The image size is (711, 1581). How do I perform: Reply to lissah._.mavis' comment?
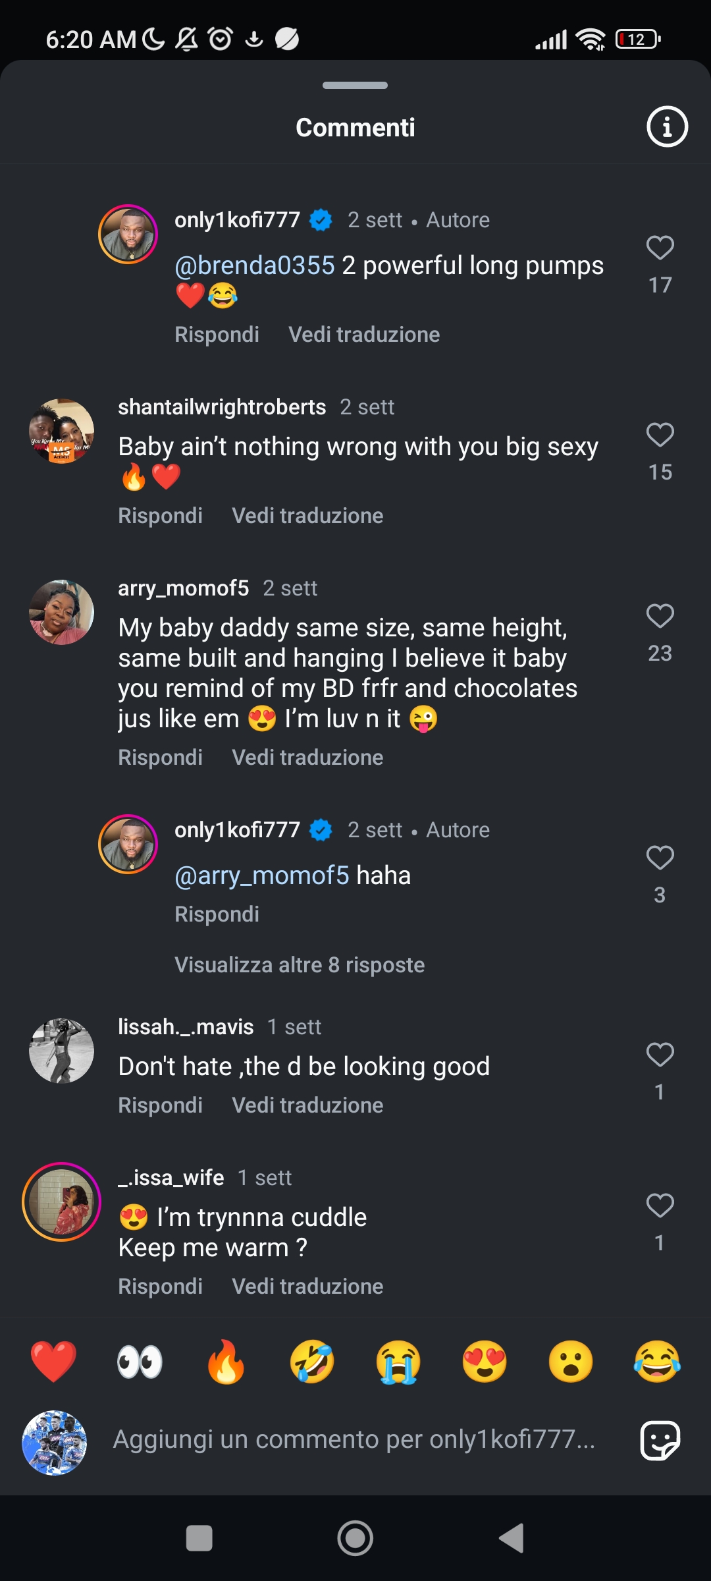coord(160,1105)
